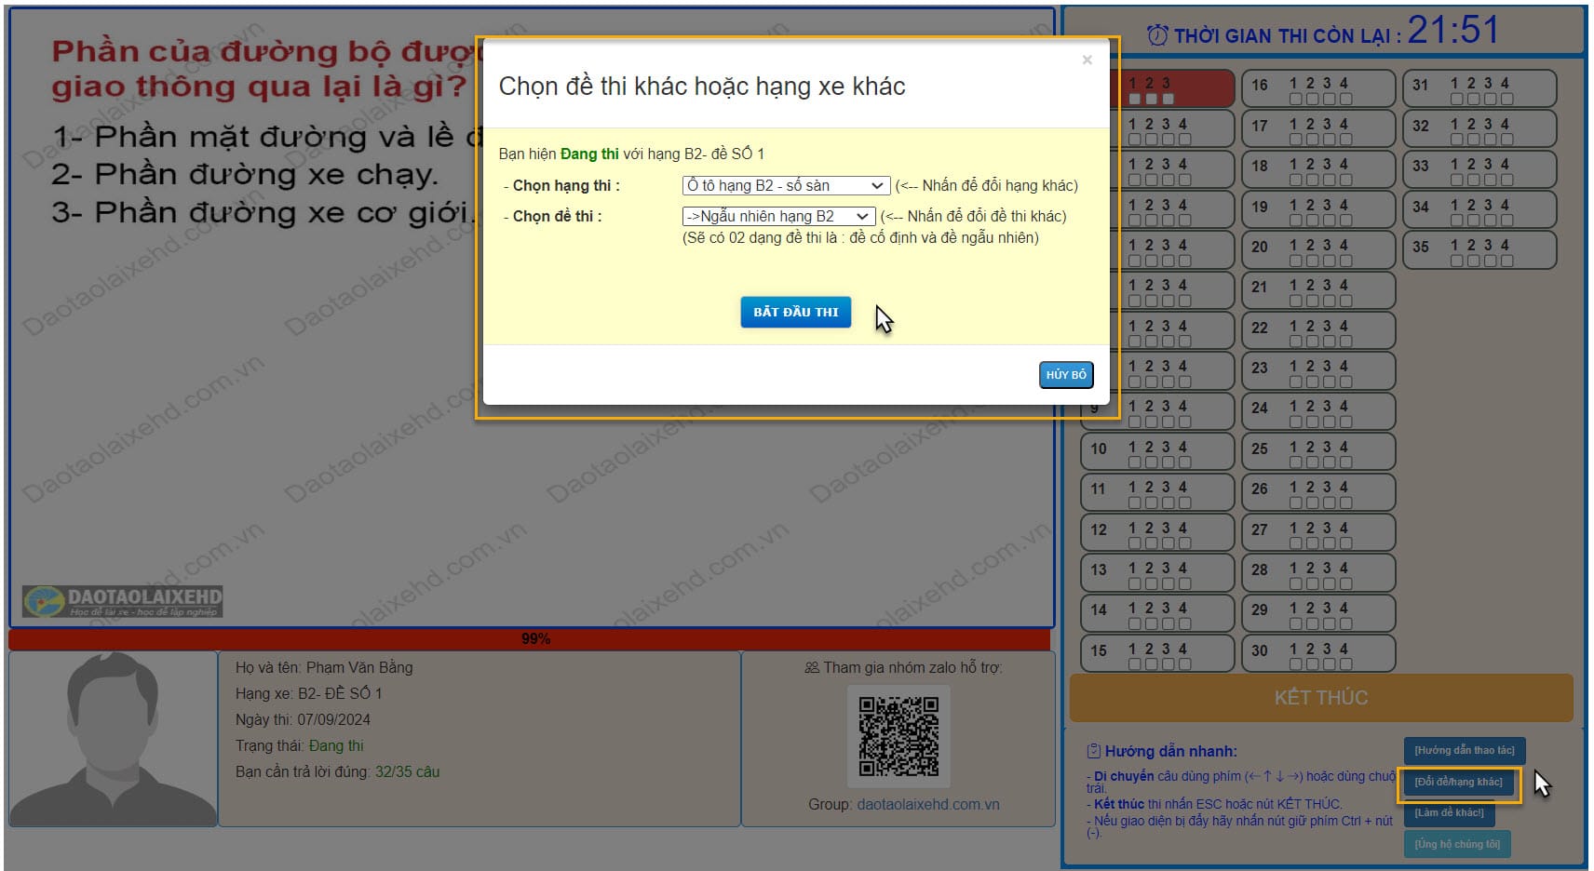The height and width of the screenshot is (871, 1594).
Task: Click the DAOTAOLAIXEHD logo
Action: pyautogui.click(x=123, y=601)
